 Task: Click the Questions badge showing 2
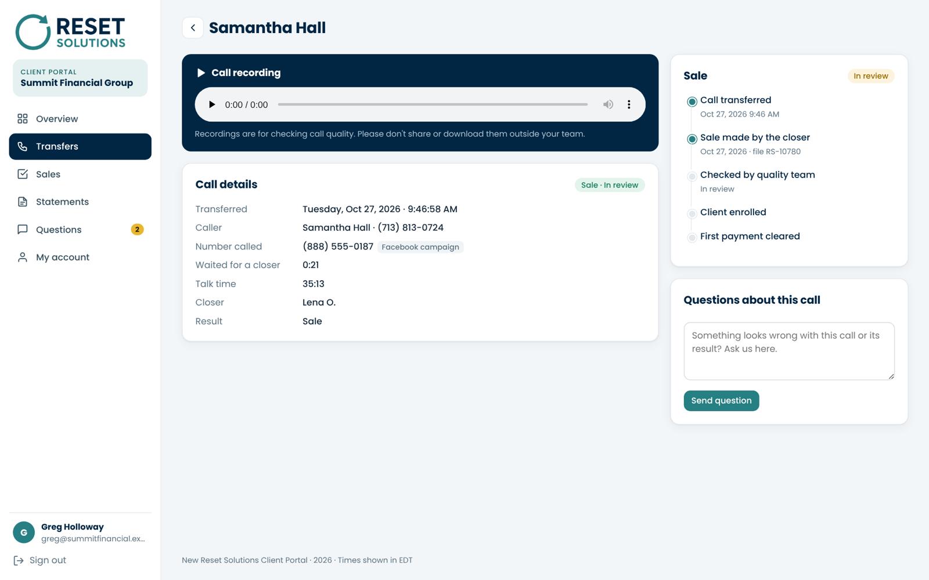point(137,230)
